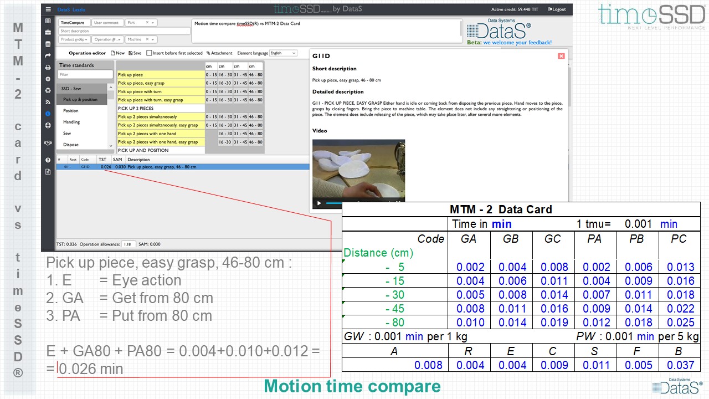Select SSD - Sew category
Viewport: 709px width, 399px height.
tap(82, 89)
